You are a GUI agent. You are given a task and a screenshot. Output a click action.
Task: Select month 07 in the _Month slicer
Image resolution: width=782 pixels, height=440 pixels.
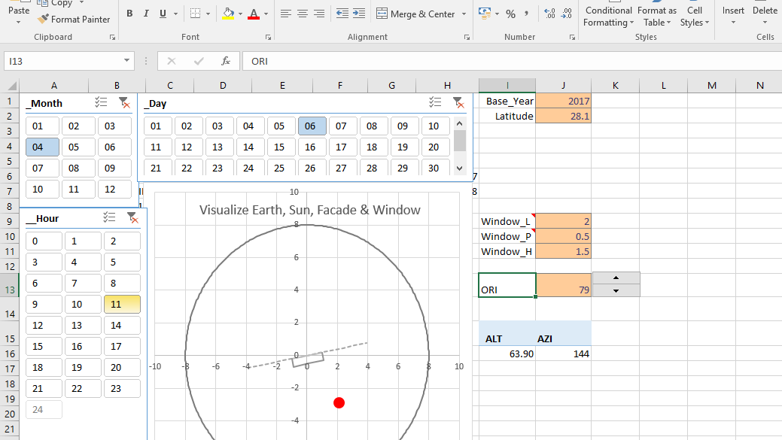[x=42, y=168]
